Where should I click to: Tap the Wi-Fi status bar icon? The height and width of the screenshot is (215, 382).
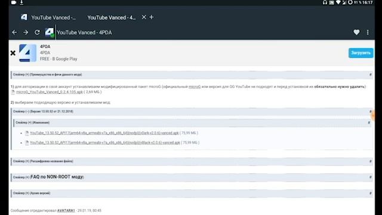(338, 2)
